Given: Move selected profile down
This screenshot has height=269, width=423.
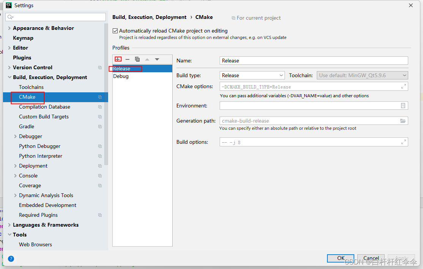Looking at the screenshot, I should click(157, 59).
